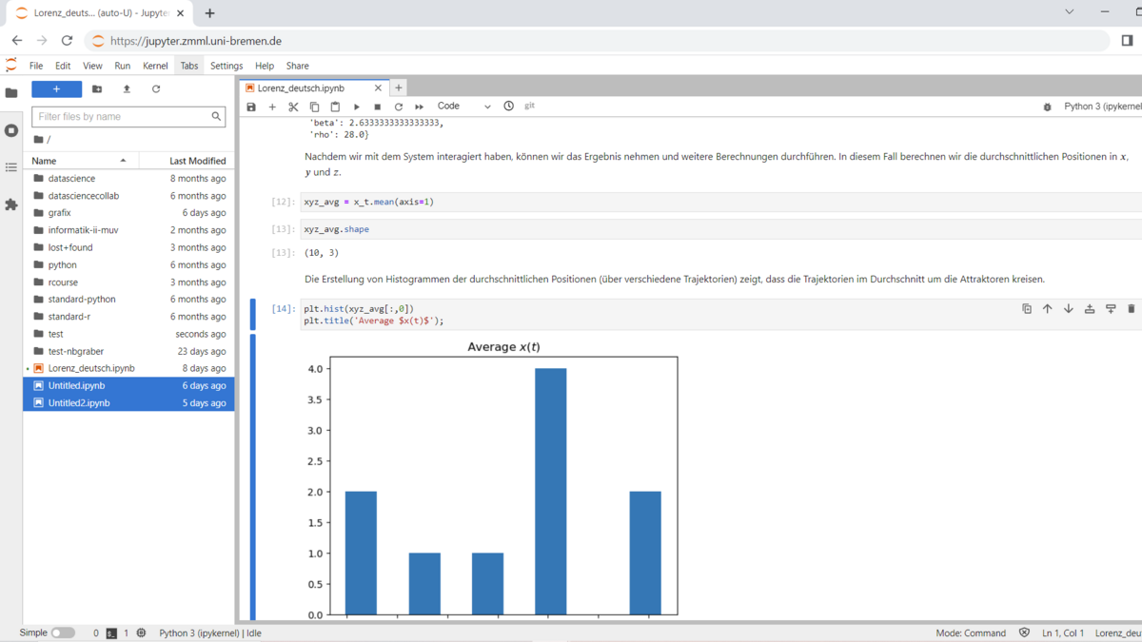The height and width of the screenshot is (642, 1142).
Task: Select the standard-python folder
Action: click(x=128, y=299)
